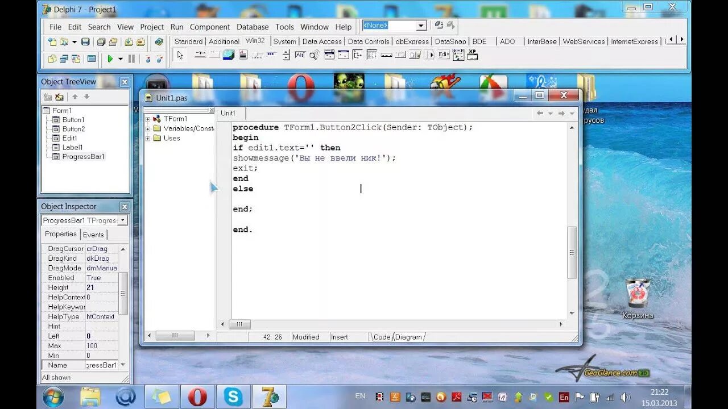
Task: Run the project with green arrow
Action: coord(110,59)
